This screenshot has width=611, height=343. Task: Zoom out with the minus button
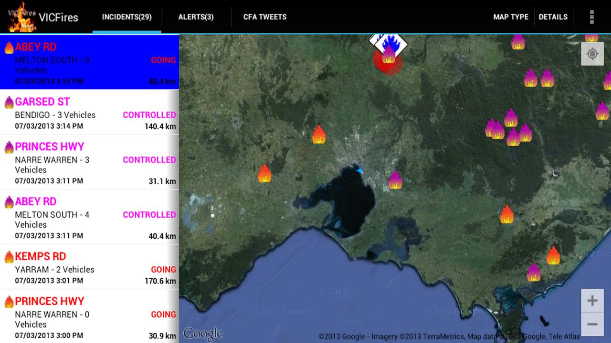[592, 324]
